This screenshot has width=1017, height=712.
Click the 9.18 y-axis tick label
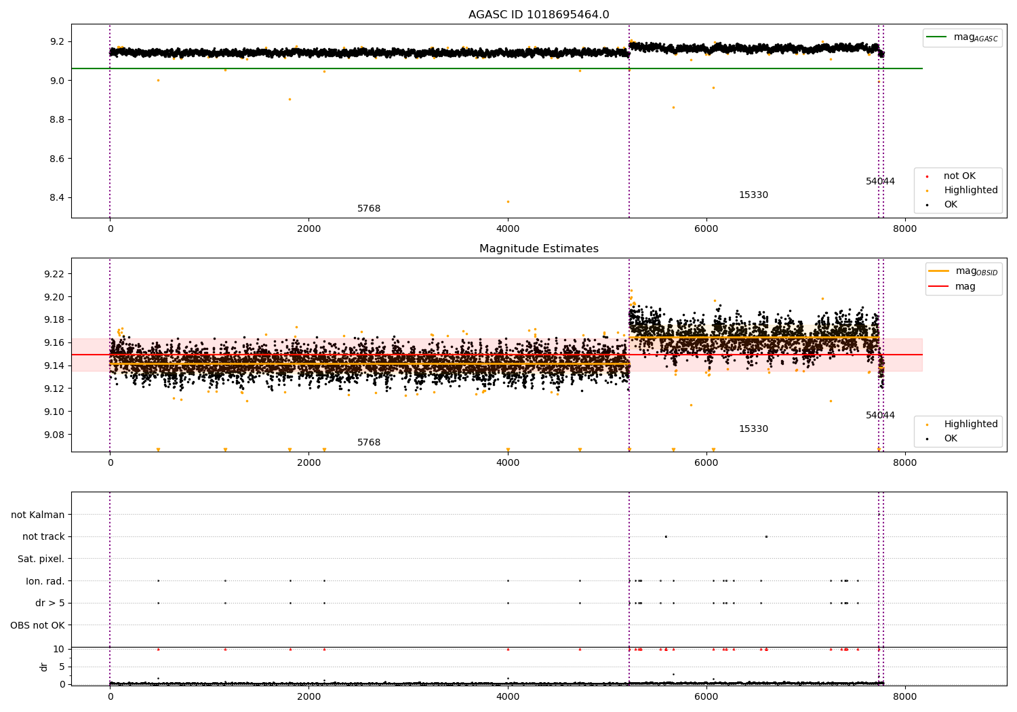54,320
